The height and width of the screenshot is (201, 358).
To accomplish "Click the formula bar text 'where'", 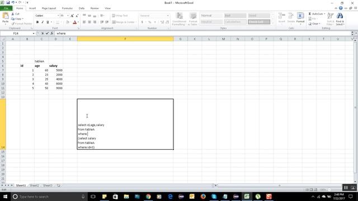I will [61, 33].
